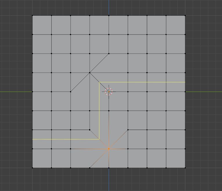
Task: Select the top-left corner vertex of mesh
Action: click(x=33, y=15)
